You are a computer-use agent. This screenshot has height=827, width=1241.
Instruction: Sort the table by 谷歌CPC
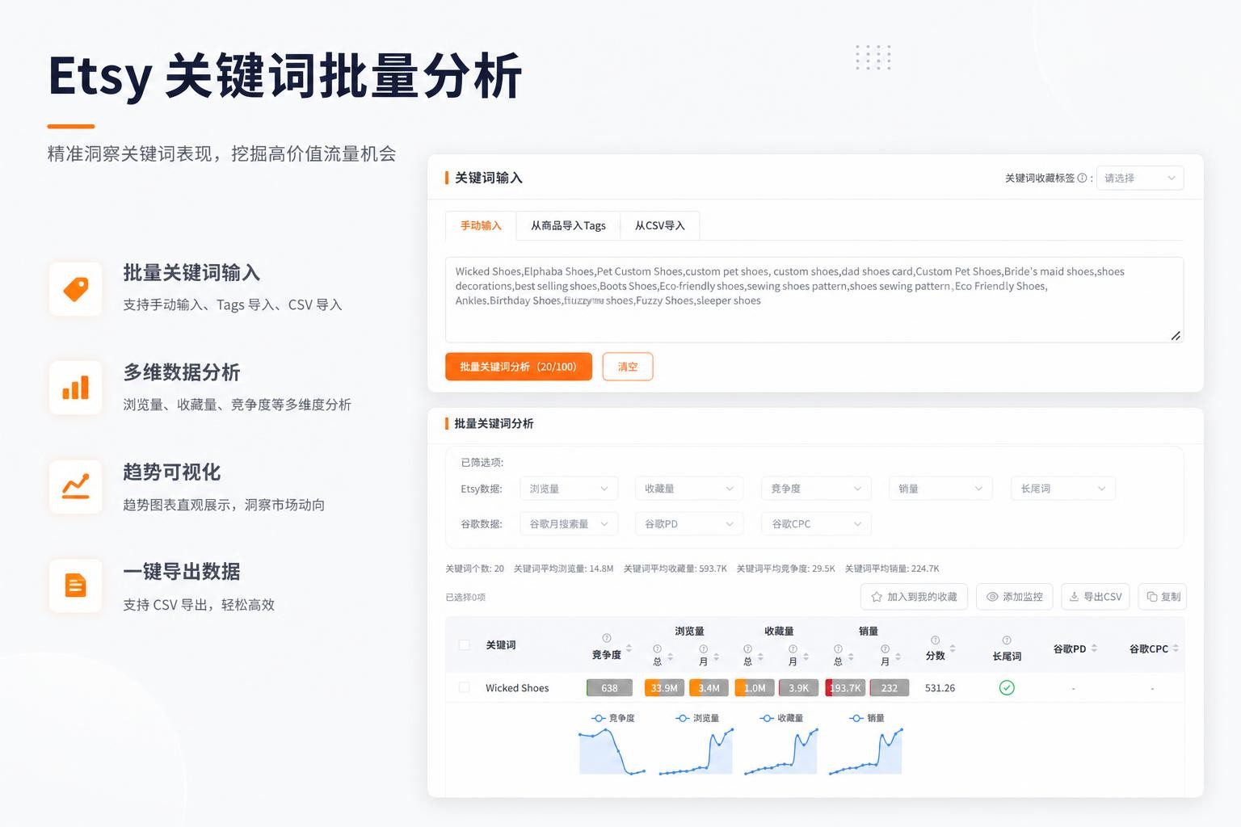[x=1176, y=649]
